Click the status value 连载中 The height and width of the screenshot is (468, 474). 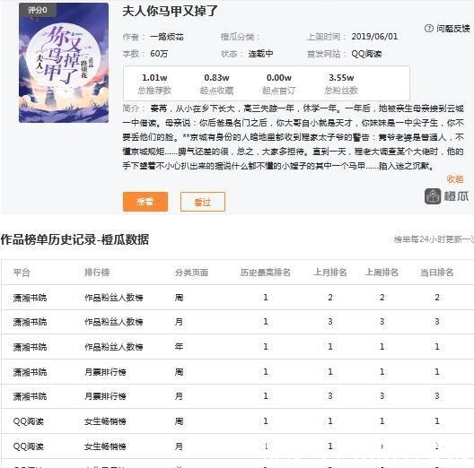pyautogui.click(x=260, y=54)
